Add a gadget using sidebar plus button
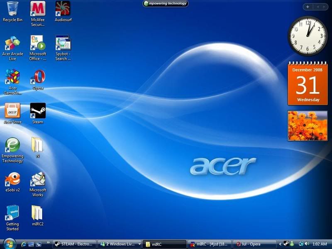This screenshot has width=332, height=249. tap(307, 7)
